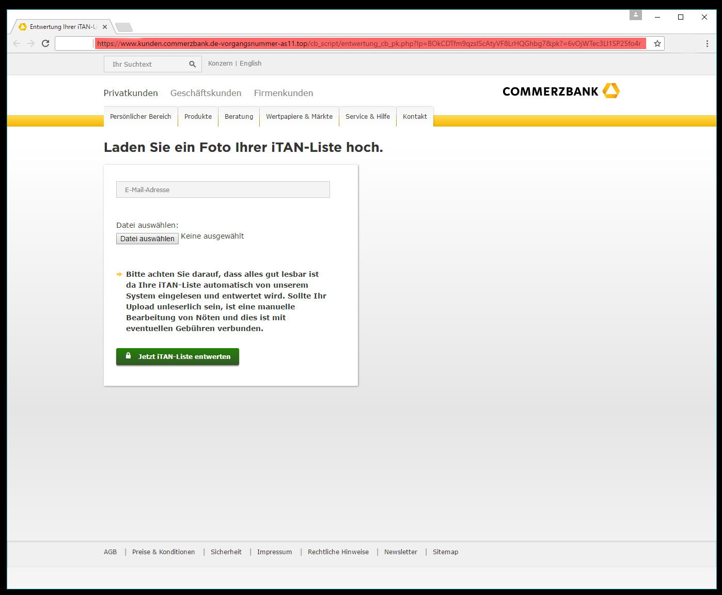Click the Ihr Suchtext search field
This screenshot has width=722, height=595.
(x=147, y=64)
